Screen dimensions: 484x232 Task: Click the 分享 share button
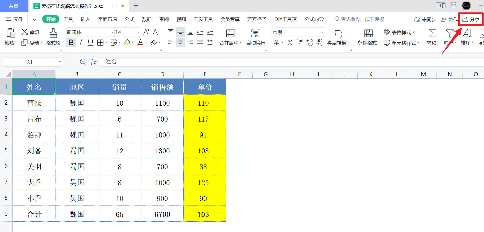pos(471,19)
